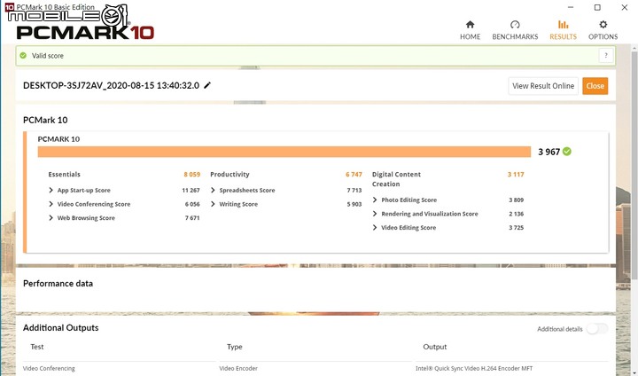
Task: Toggle the Additional details switch
Action: (x=597, y=329)
